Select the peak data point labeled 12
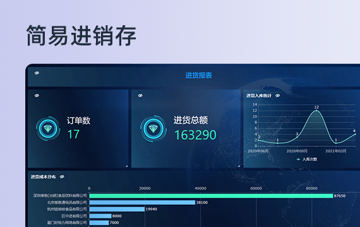Image resolution: width=360 pixels, height=227 pixels. (x=316, y=110)
